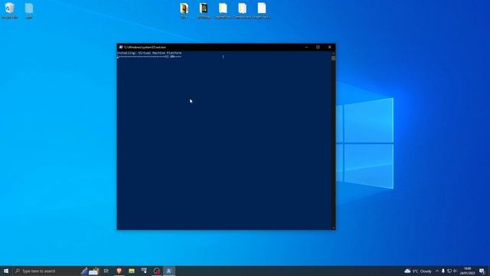Image resolution: width=490 pixels, height=276 pixels.
Task: Click the microphone tray icon
Action: coord(443,271)
